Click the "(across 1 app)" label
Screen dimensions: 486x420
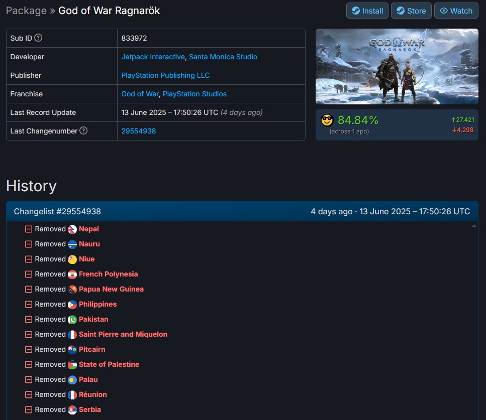tap(349, 131)
